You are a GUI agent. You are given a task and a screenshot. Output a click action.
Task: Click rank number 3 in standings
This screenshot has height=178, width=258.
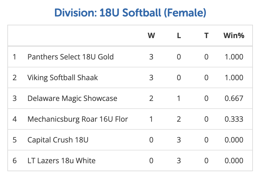(15, 98)
